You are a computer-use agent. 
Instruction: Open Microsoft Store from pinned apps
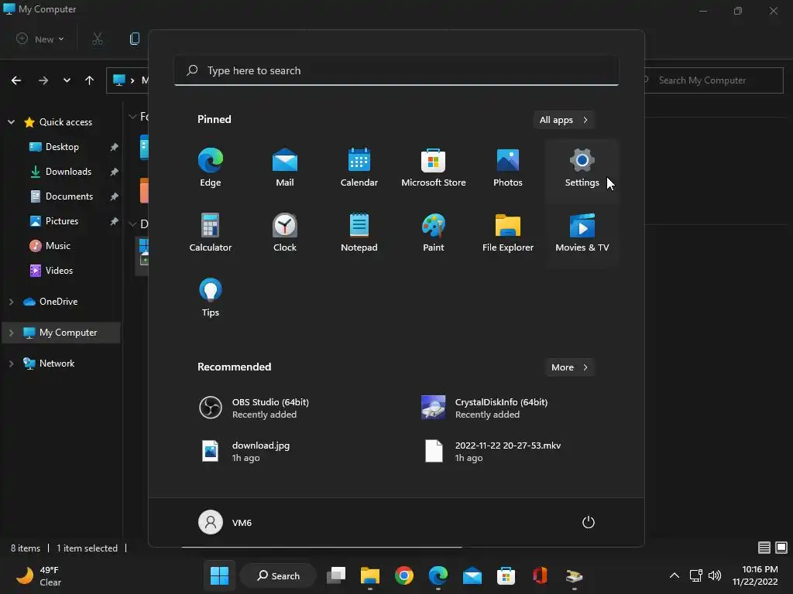point(434,169)
